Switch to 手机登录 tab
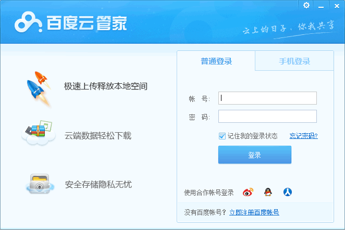 tap(294, 61)
